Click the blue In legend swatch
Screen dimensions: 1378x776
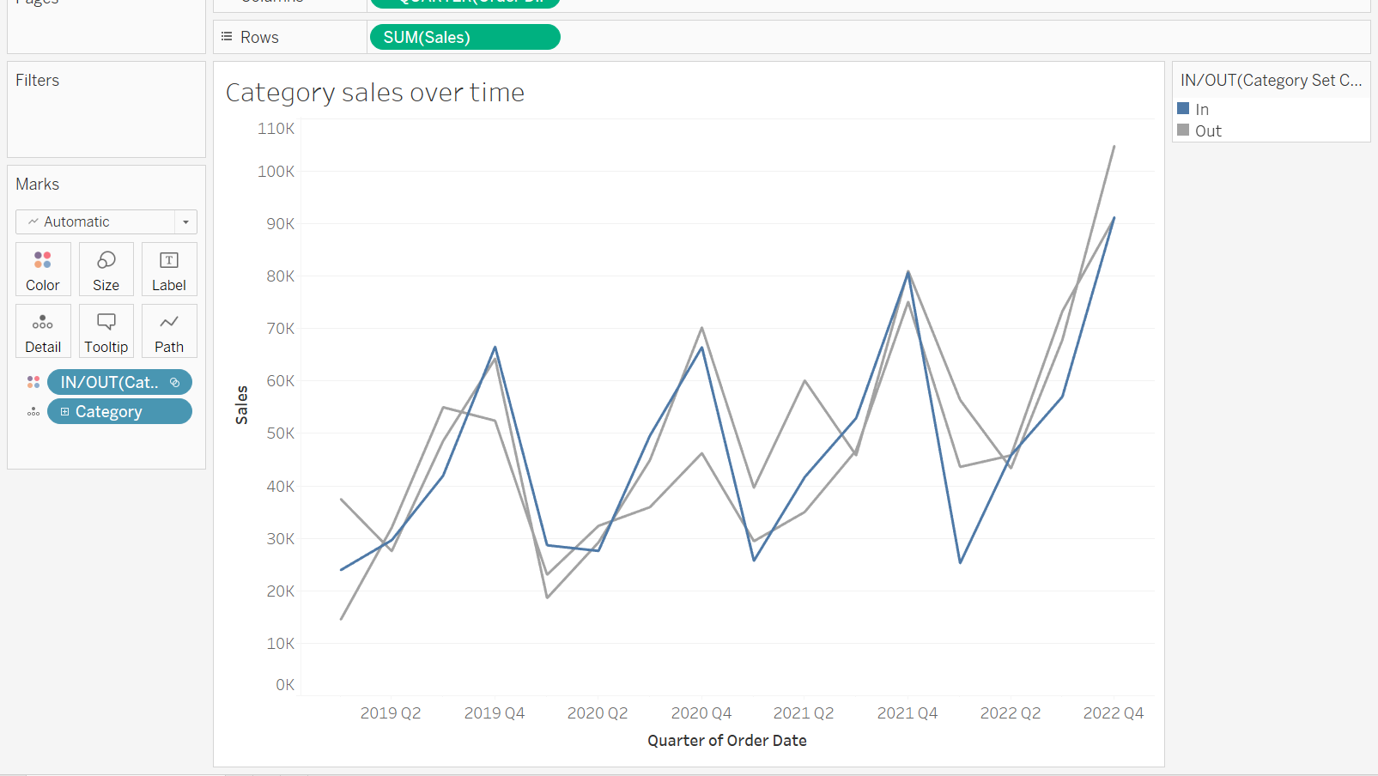tap(1183, 108)
